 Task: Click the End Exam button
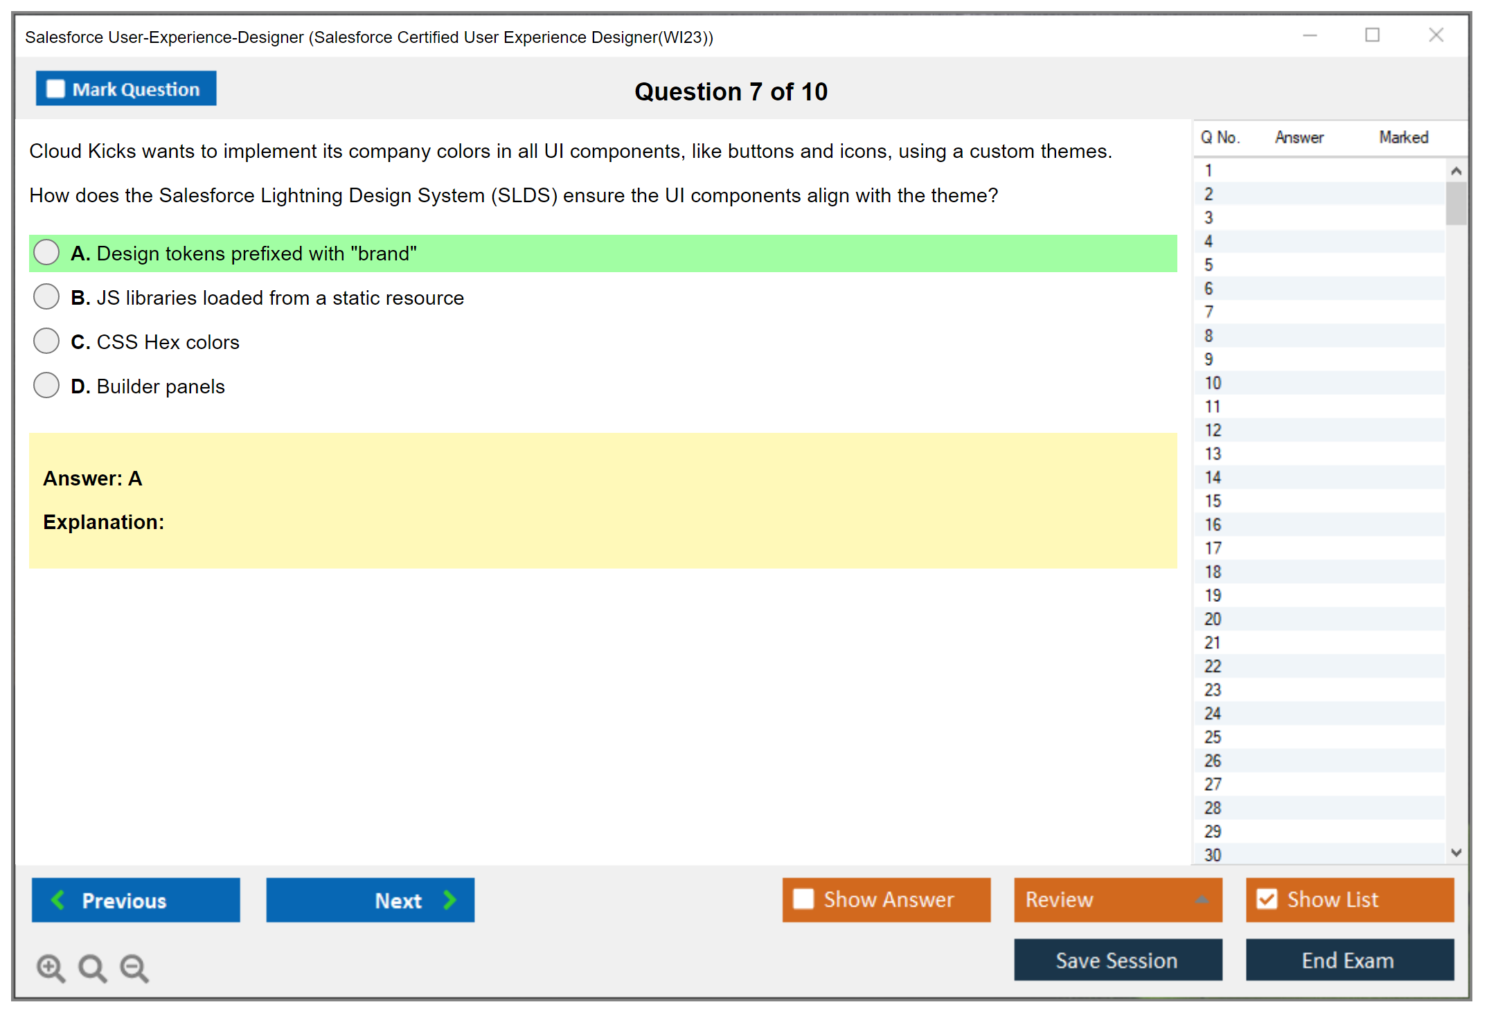pos(1348,960)
